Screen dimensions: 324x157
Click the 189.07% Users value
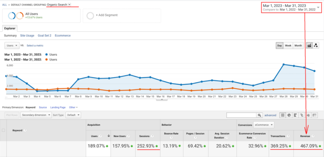click(x=96, y=146)
